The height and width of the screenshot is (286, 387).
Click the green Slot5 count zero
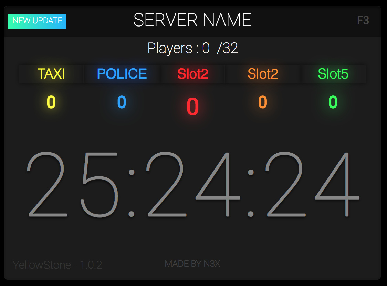click(333, 102)
